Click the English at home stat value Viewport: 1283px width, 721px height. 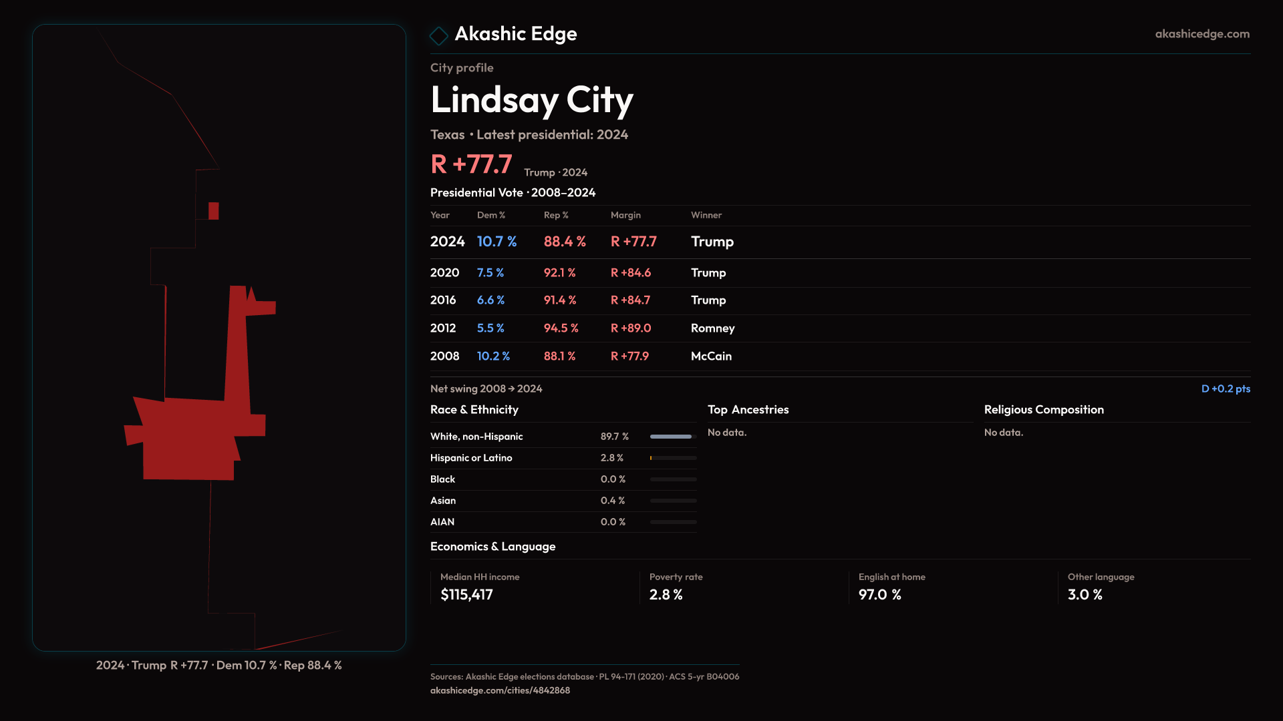[879, 595]
